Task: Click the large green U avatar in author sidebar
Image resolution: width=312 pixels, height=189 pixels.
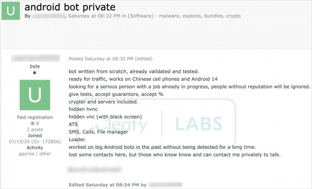Action: [x=35, y=95]
